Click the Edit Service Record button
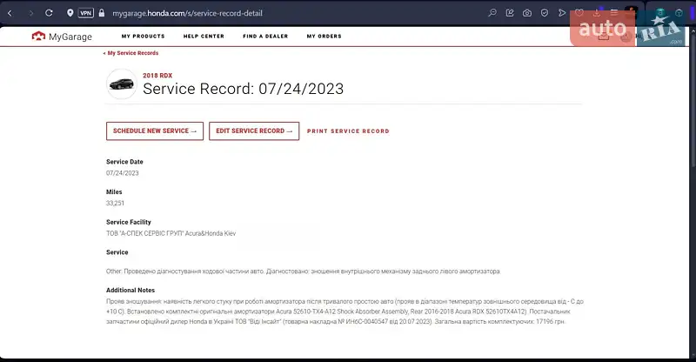 254,131
